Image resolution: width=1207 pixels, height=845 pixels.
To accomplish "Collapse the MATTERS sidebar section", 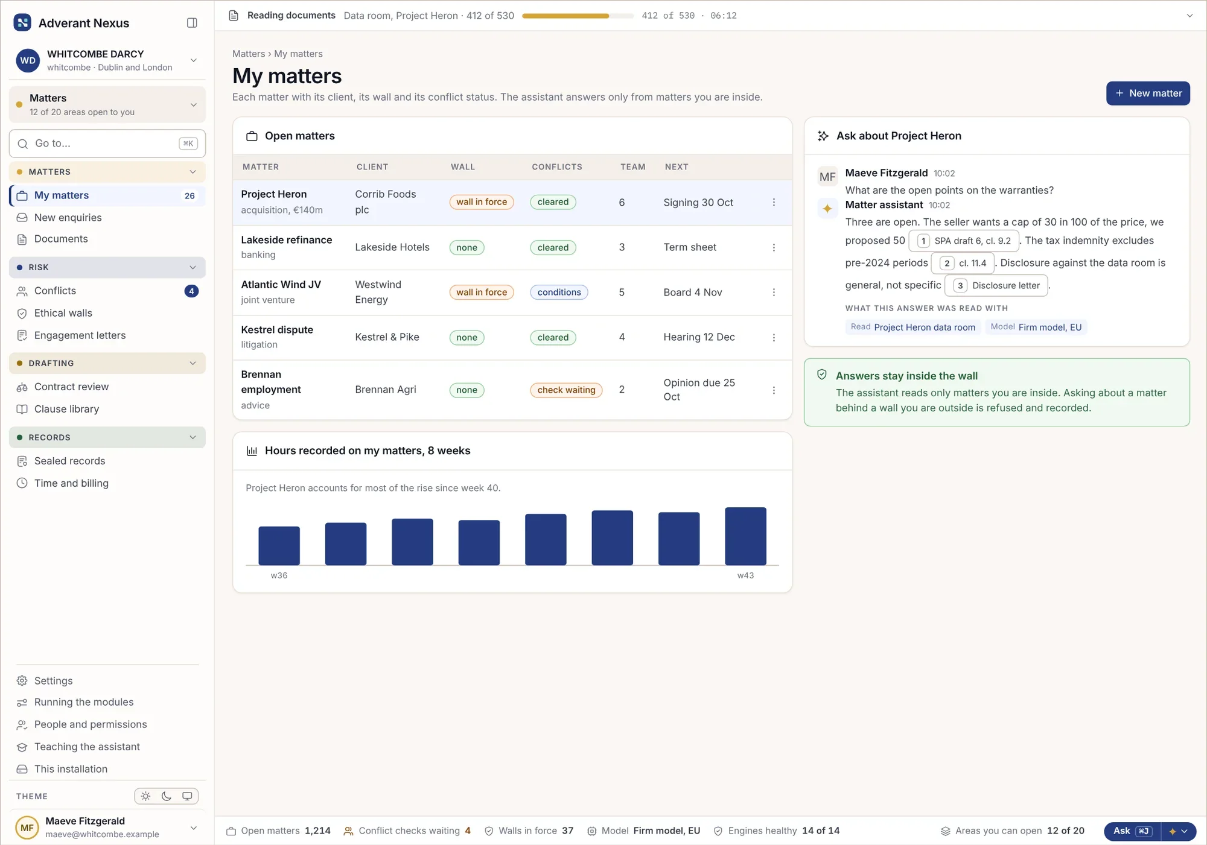I will click(x=107, y=172).
